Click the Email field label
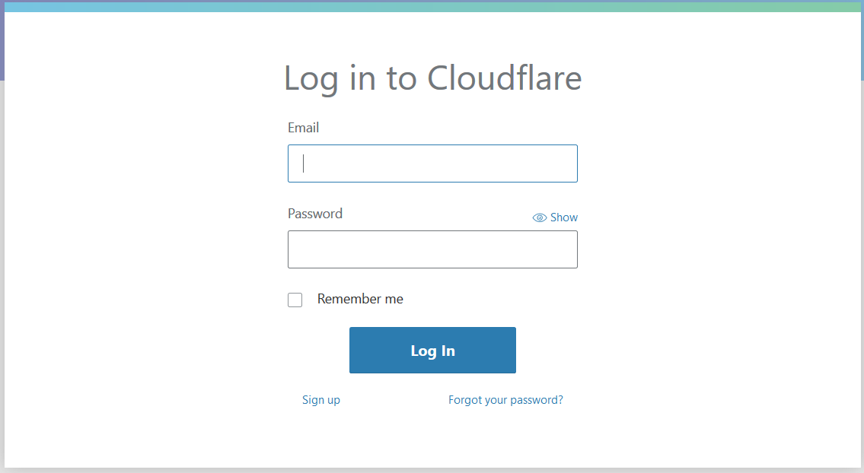864x473 pixels. click(x=303, y=128)
